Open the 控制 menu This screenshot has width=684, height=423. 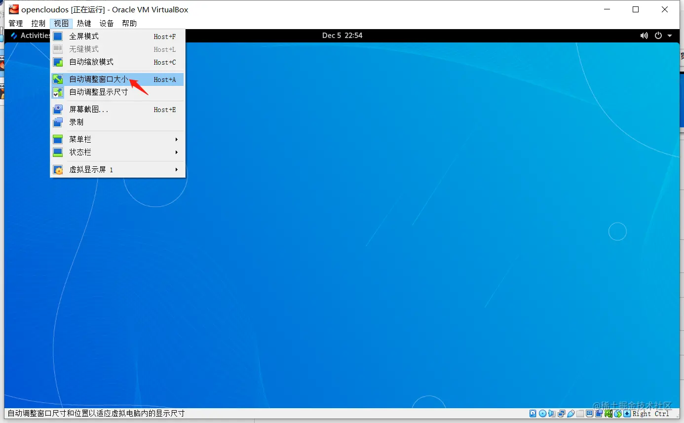click(x=38, y=23)
